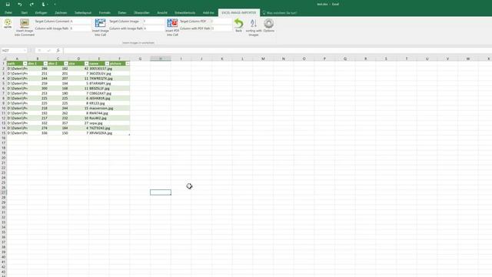Click the 'name' table header cell

99,64
